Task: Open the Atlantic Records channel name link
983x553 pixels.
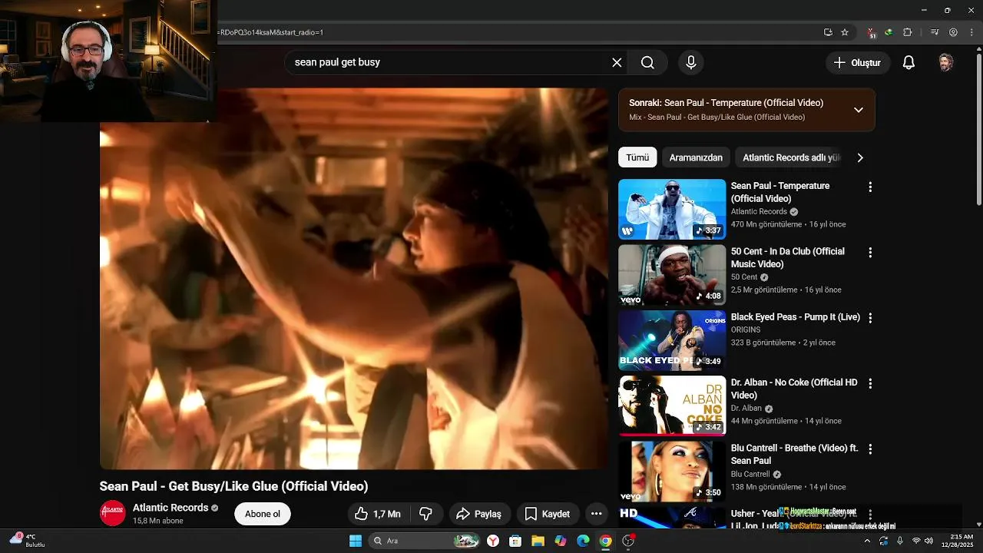Action: (170, 508)
